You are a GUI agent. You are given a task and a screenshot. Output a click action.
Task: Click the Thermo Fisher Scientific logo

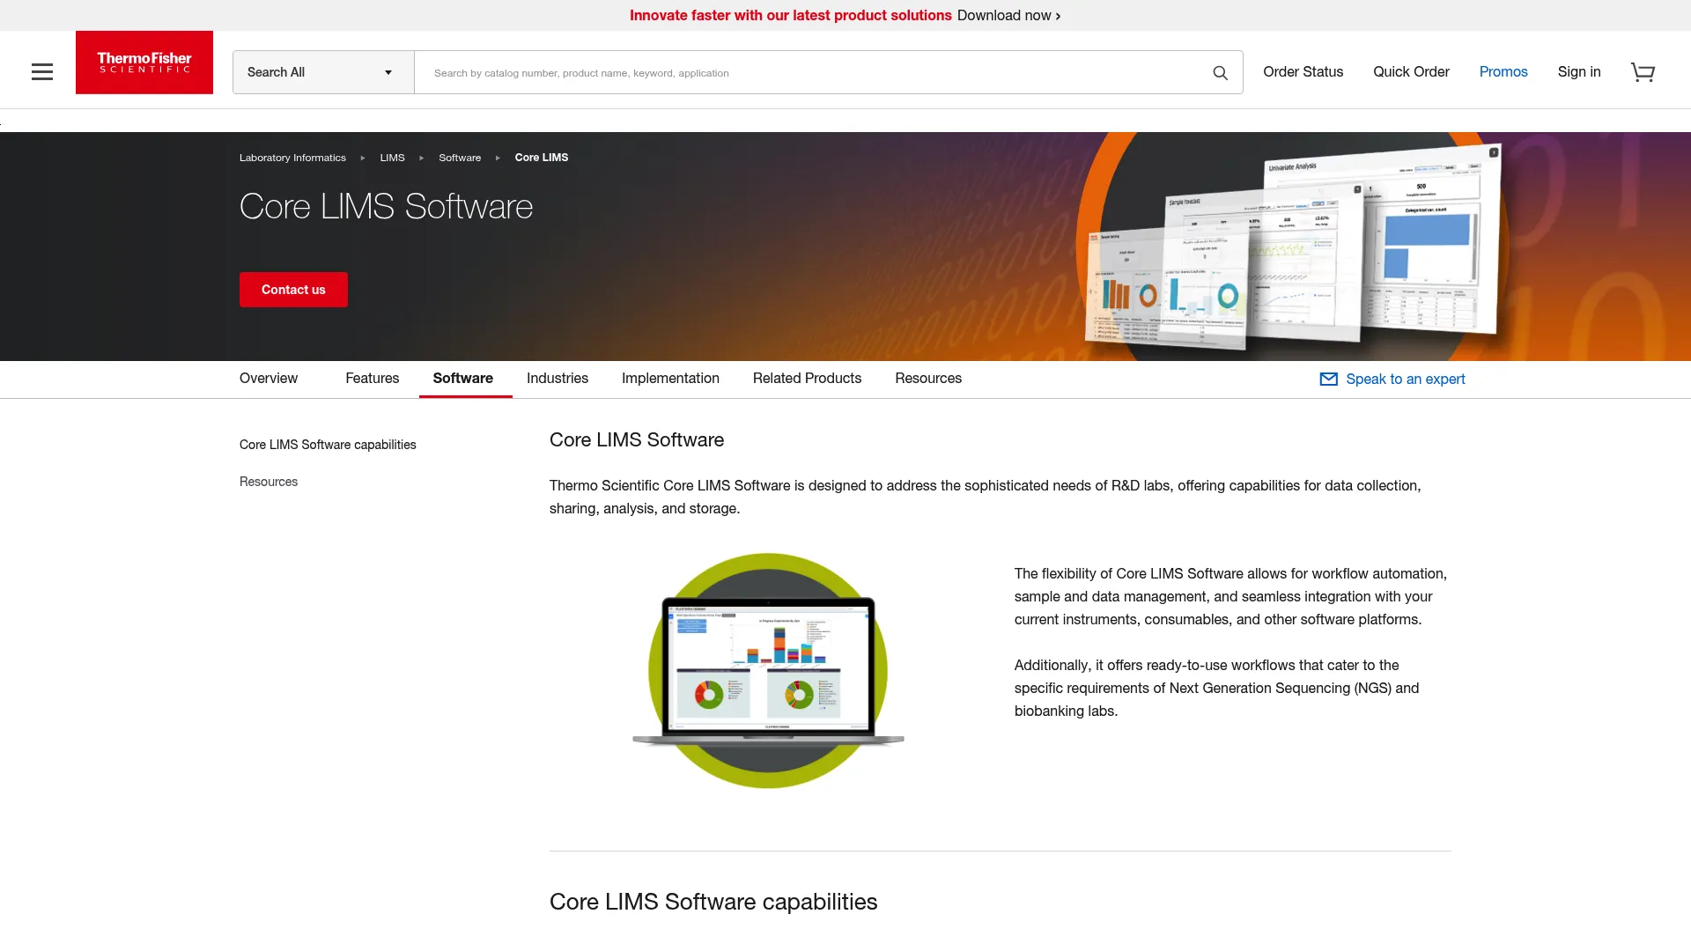point(144,63)
